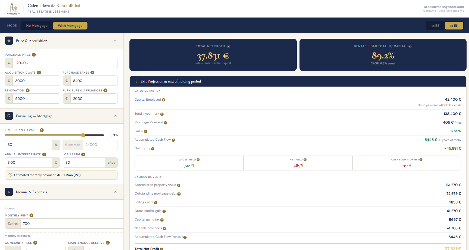Select With Mortgage mode
The width and height of the screenshot is (469, 250).
coord(70,26)
